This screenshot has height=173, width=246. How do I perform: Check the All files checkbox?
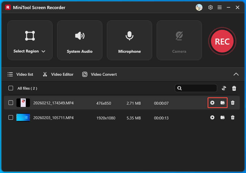point(10,88)
